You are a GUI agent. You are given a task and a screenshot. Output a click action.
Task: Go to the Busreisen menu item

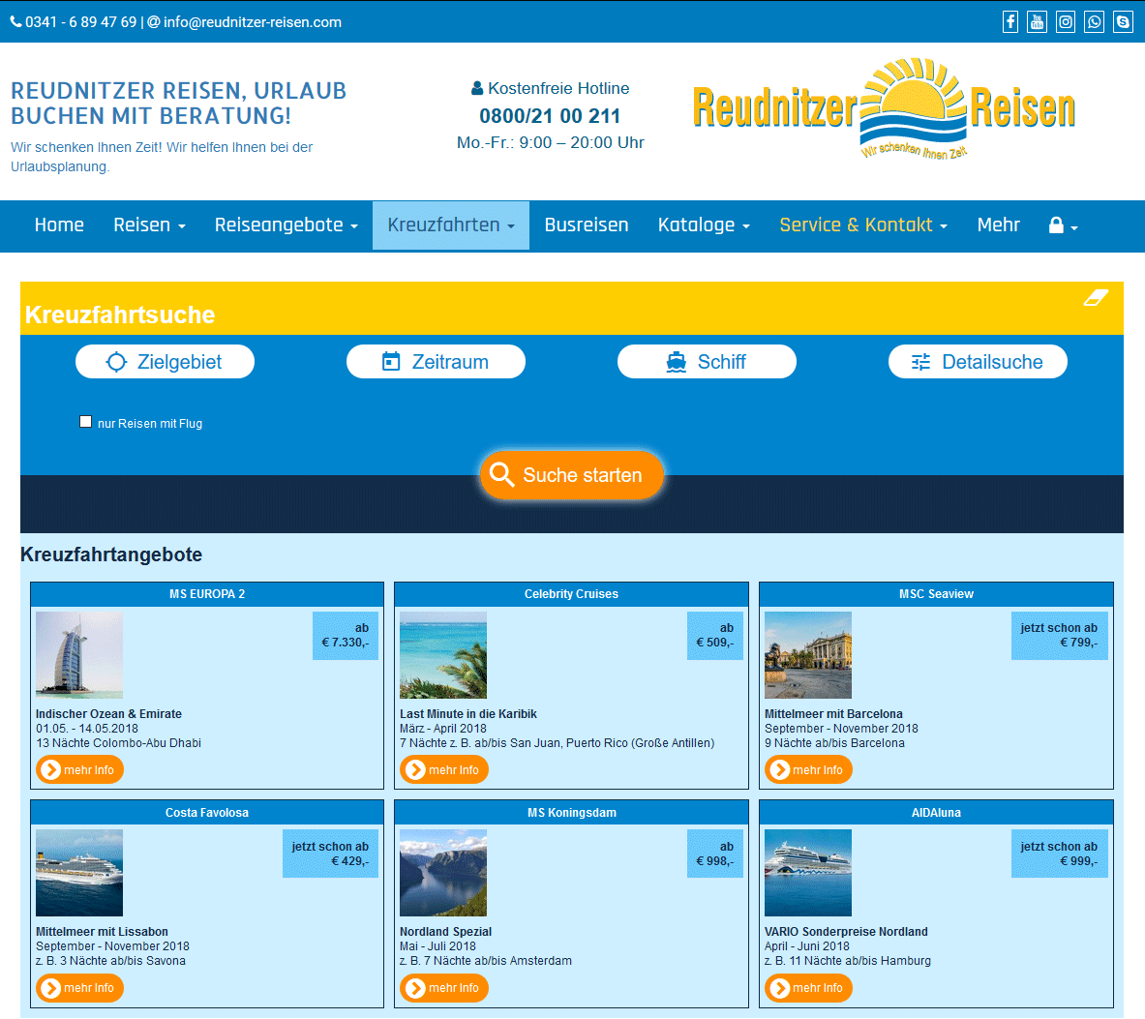(586, 225)
